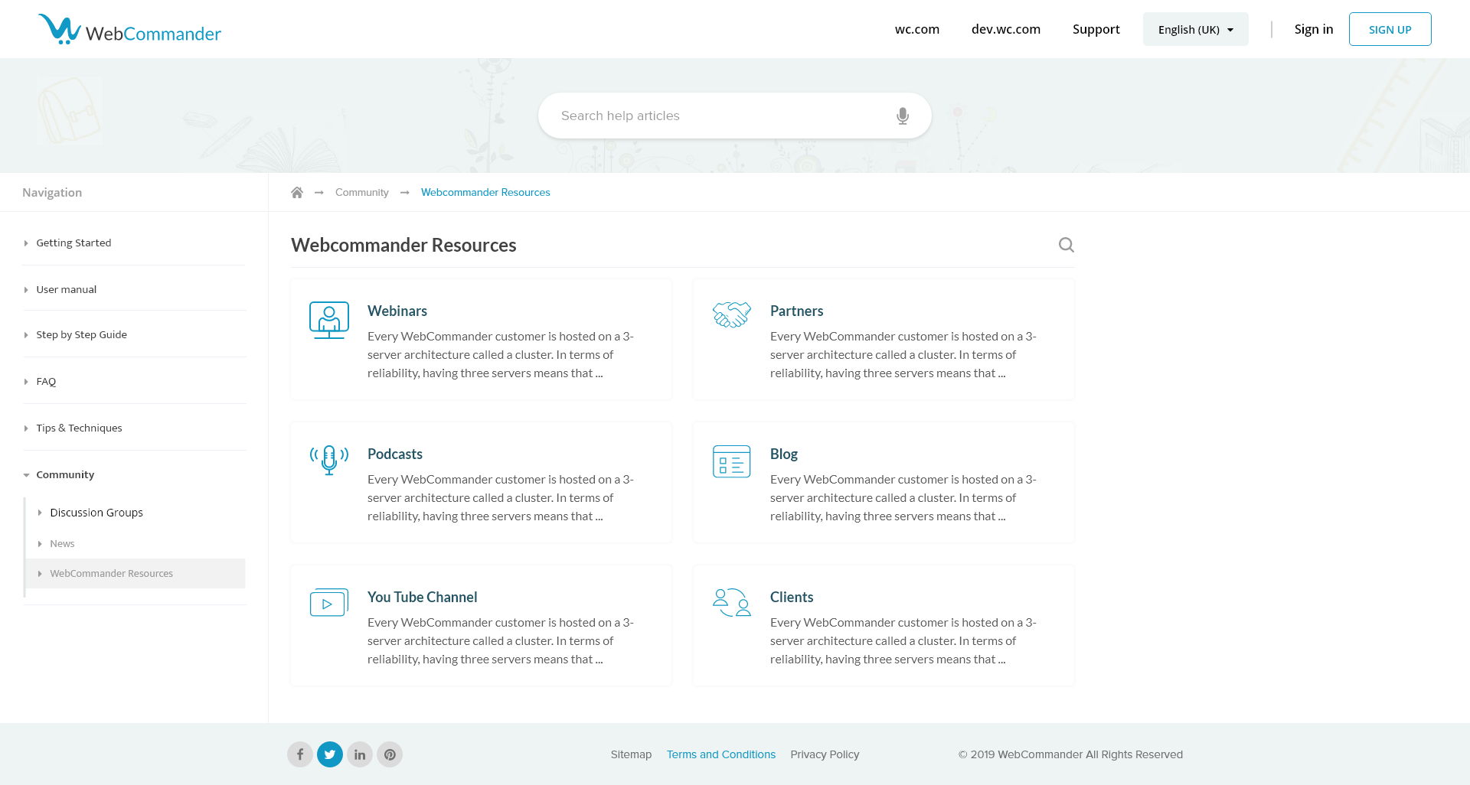Click the magnifier icon beside Webcommander Resources heading
This screenshot has height=785, width=1470.
point(1066,245)
